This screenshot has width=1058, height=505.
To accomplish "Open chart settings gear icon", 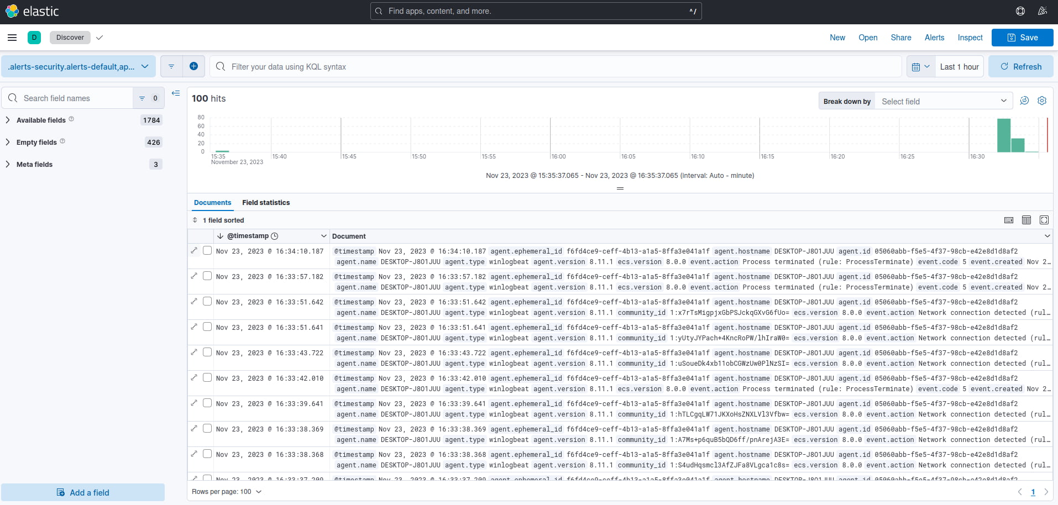I will pos(1042,101).
